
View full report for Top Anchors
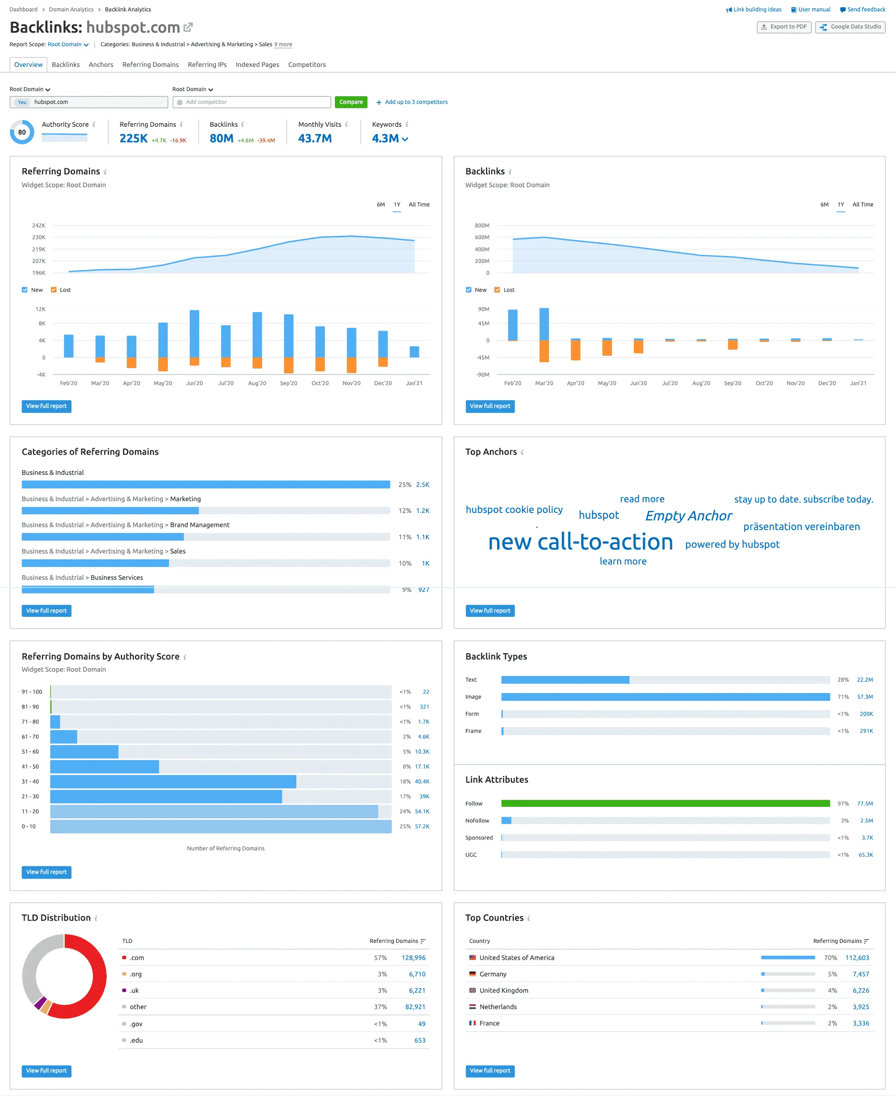(490, 611)
